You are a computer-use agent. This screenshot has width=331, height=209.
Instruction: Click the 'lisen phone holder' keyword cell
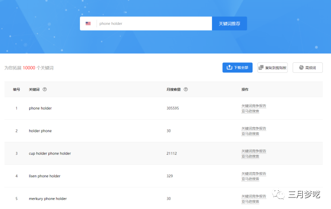pyautogui.click(x=44, y=176)
